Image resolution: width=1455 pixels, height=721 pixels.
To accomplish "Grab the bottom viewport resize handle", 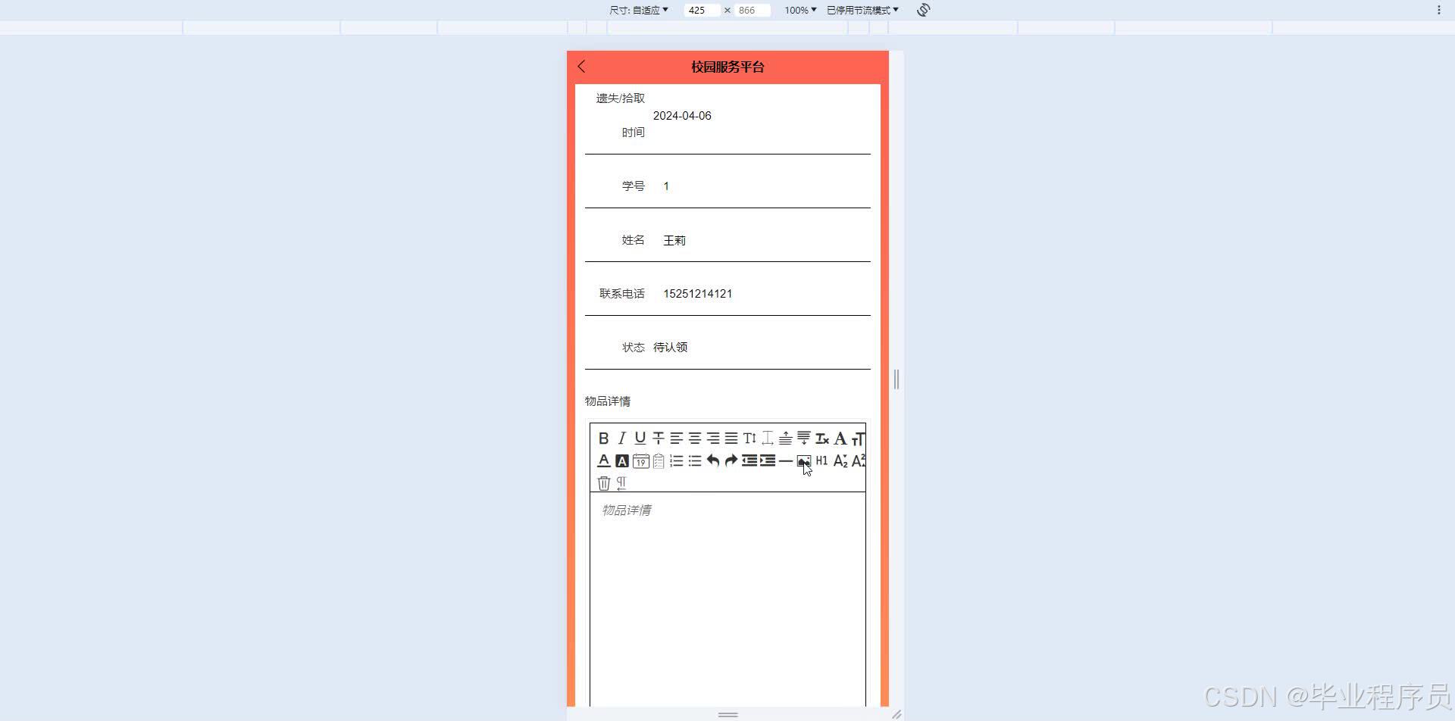I will (x=727, y=714).
